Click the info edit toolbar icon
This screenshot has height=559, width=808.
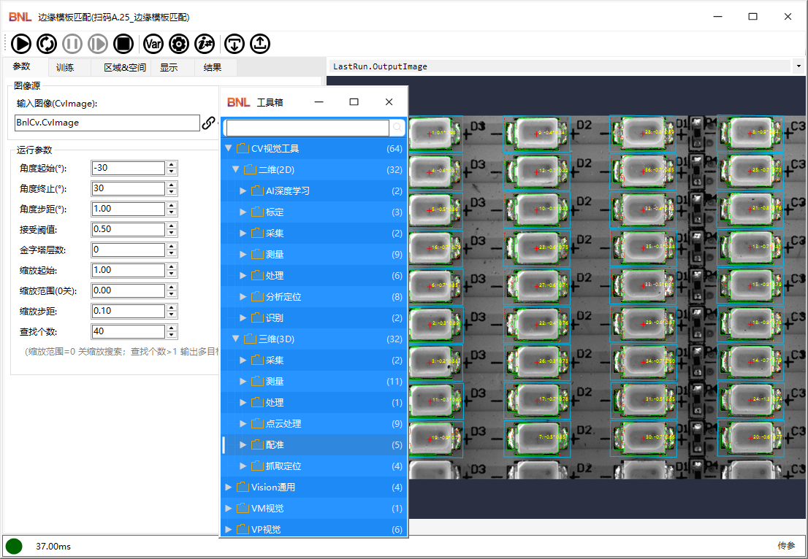pos(205,44)
